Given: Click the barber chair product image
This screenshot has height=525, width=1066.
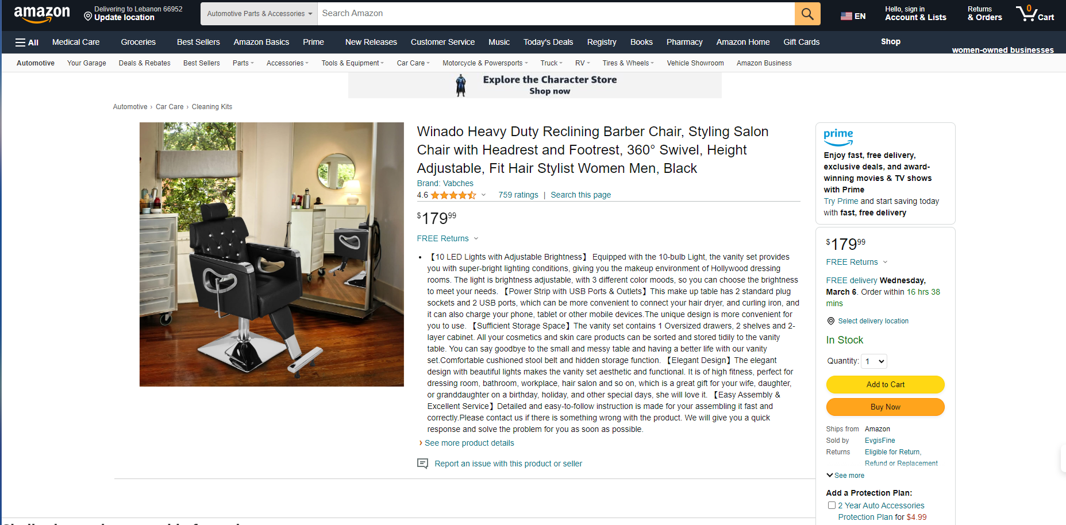Looking at the screenshot, I should [x=272, y=254].
